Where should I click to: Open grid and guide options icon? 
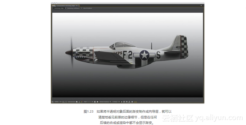[63, 102]
